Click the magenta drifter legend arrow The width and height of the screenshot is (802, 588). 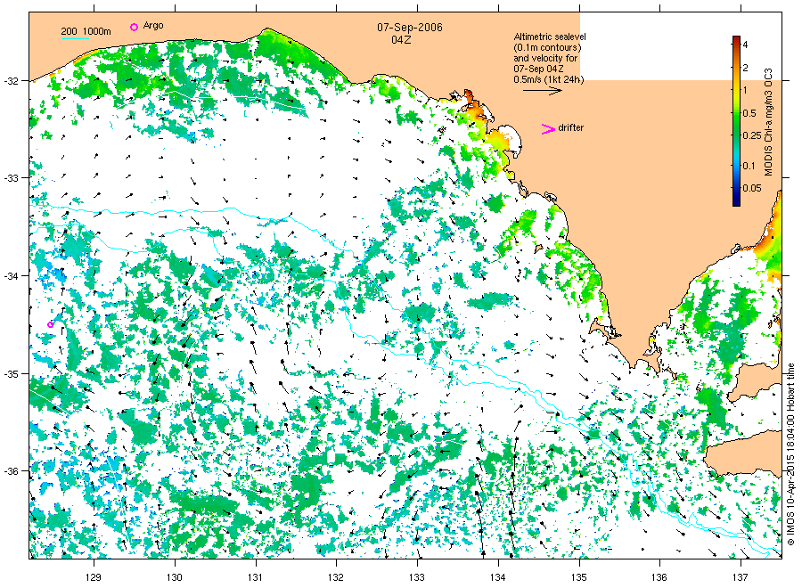click(x=548, y=129)
